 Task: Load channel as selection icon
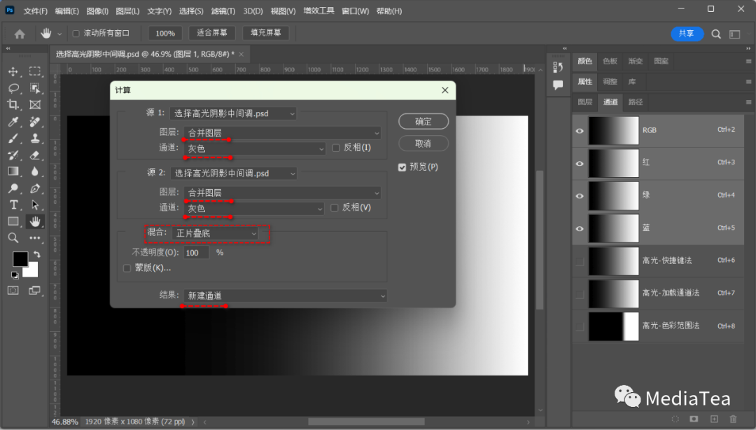pyautogui.click(x=675, y=419)
